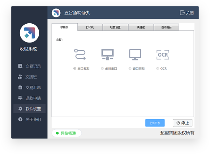Open 退款申请 in the sidebar

coord(29,98)
